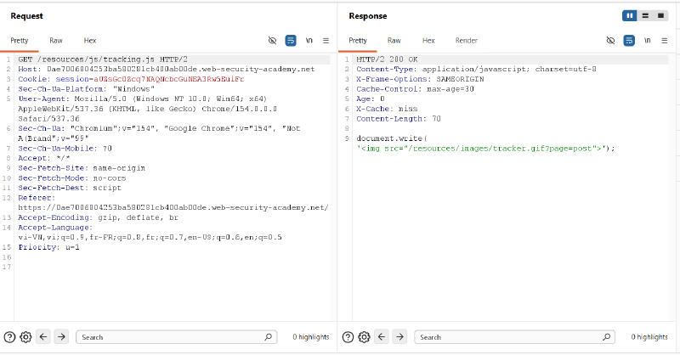Viewport: 680px width, 355px height.
Task: Open Request panel hamburger menu
Action: [x=326, y=40]
